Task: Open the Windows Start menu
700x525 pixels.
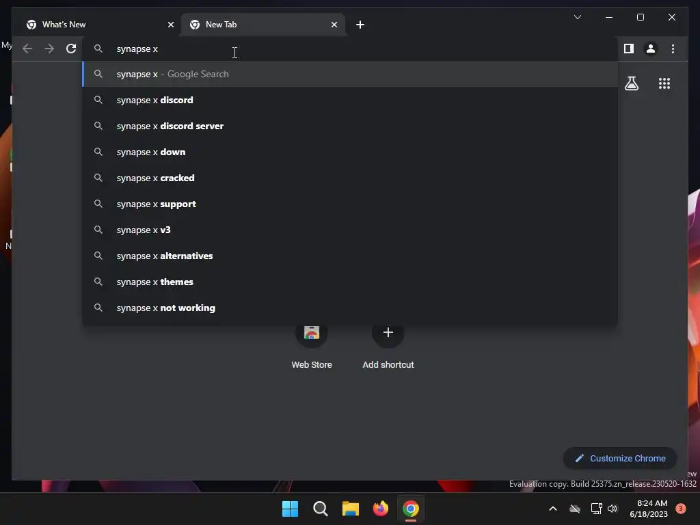Action: 290,509
